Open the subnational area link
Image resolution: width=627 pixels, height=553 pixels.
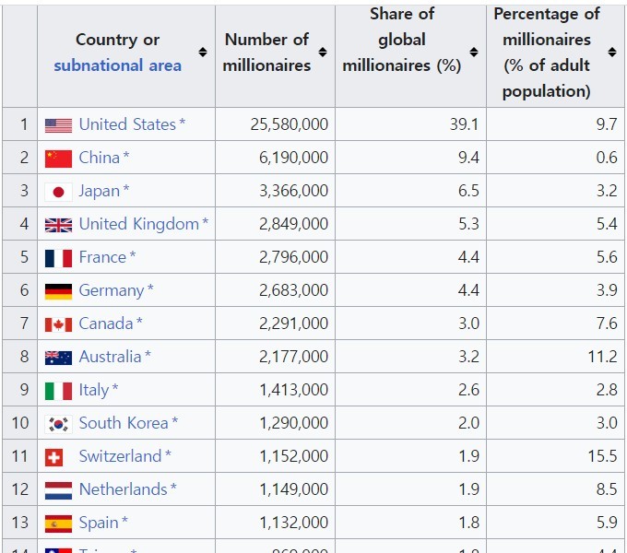(117, 65)
